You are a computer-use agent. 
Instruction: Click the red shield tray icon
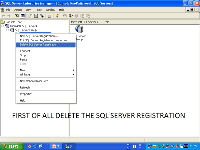point(177,146)
